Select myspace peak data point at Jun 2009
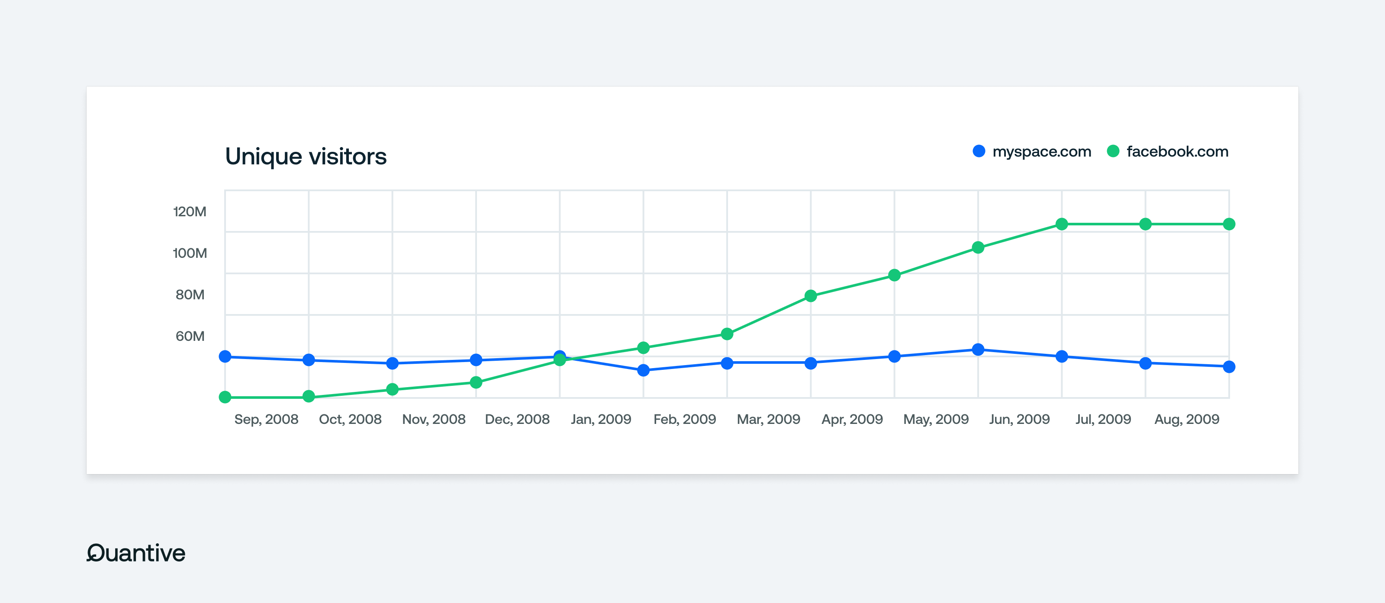Screen dimensions: 1385x603 [978, 350]
